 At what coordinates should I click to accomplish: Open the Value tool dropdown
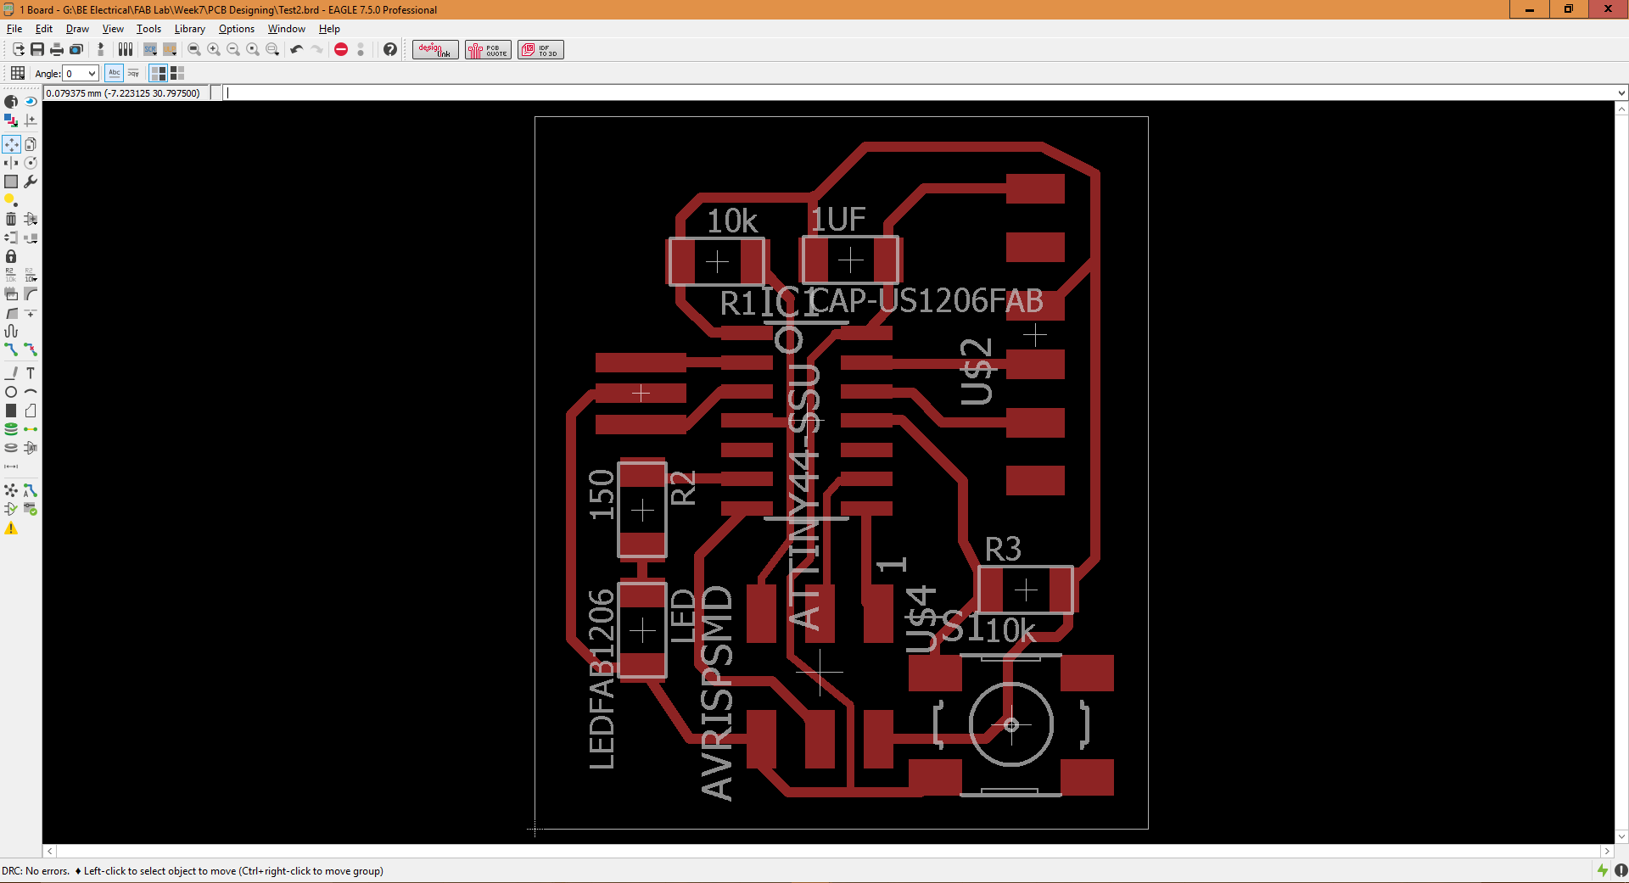pyautogui.click(x=31, y=275)
